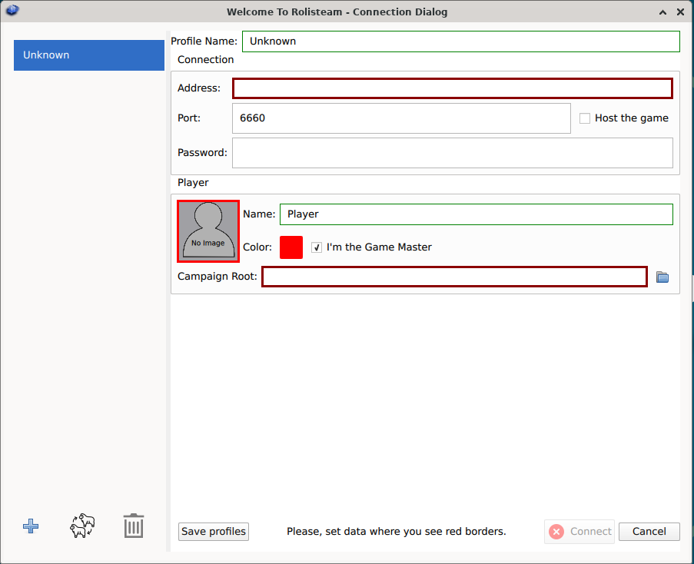
Task: Select the 'Unknown' profile in the list
Action: click(x=88, y=55)
